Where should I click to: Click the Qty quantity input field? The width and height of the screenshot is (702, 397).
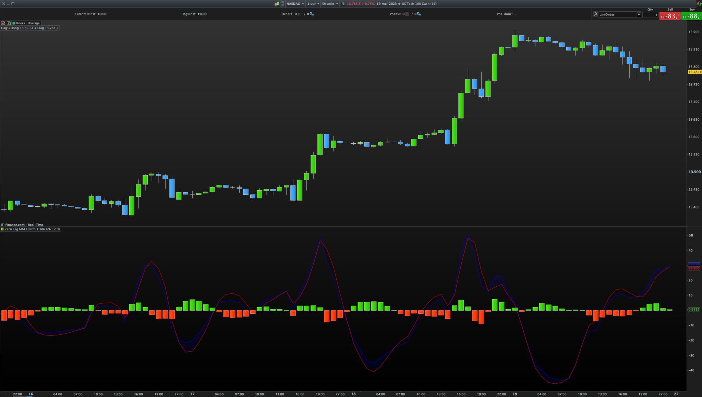650,15
